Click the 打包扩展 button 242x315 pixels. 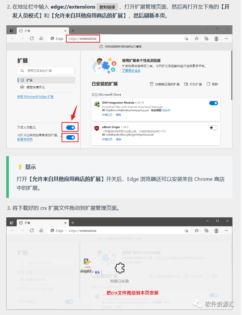[x=193, y=84]
